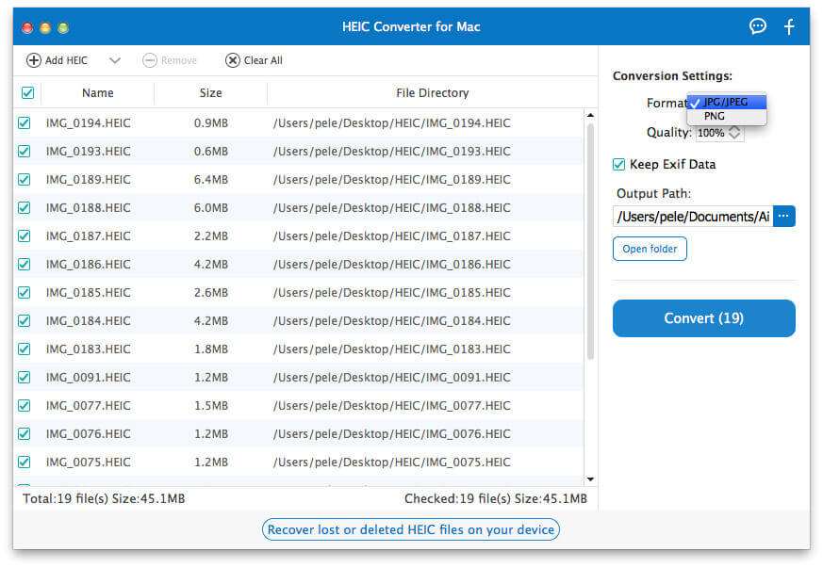Click the file list vertical scrollbar thumb
The width and height of the screenshot is (823, 568).
pos(590,241)
